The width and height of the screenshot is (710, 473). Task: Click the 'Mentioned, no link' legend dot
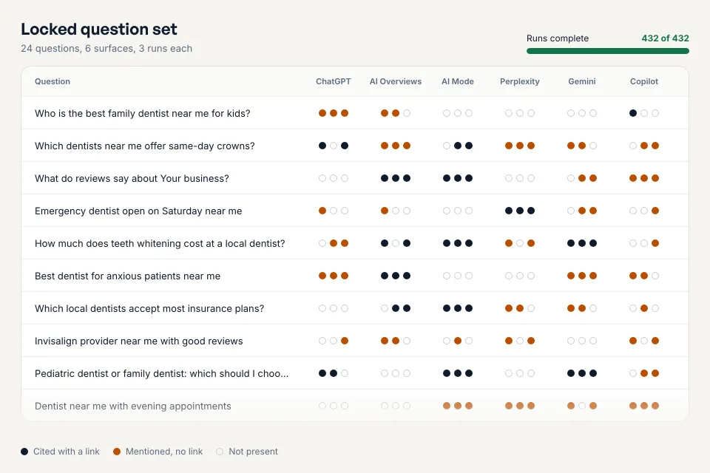[x=117, y=452]
